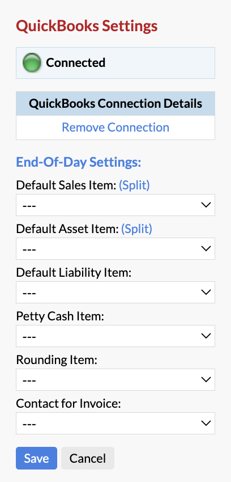
Task: Click the Petty Cash Item label
Action: tap(60, 316)
